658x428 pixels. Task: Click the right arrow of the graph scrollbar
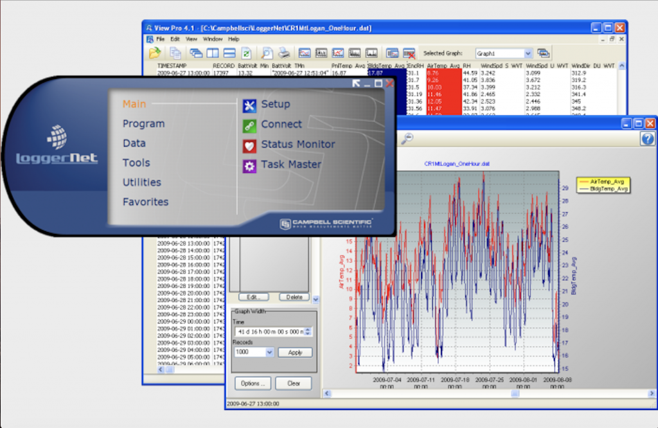tap(652, 393)
